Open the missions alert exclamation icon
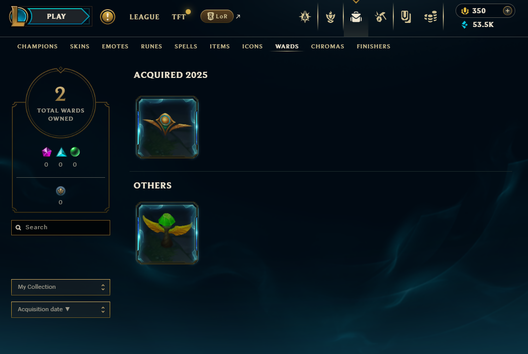The height and width of the screenshot is (354, 528). [x=108, y=17]
